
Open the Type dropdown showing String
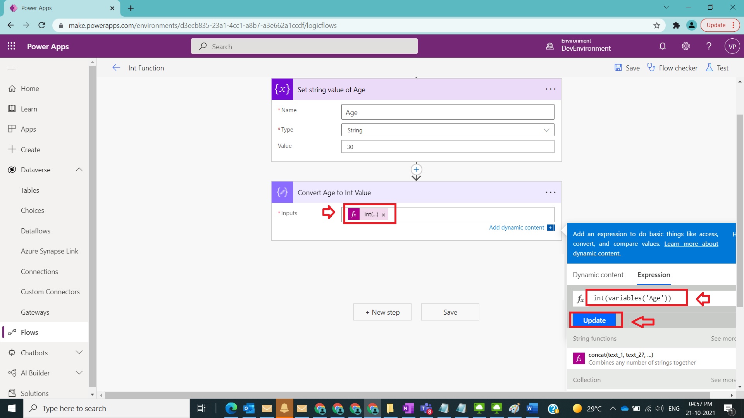click(546, 130)
